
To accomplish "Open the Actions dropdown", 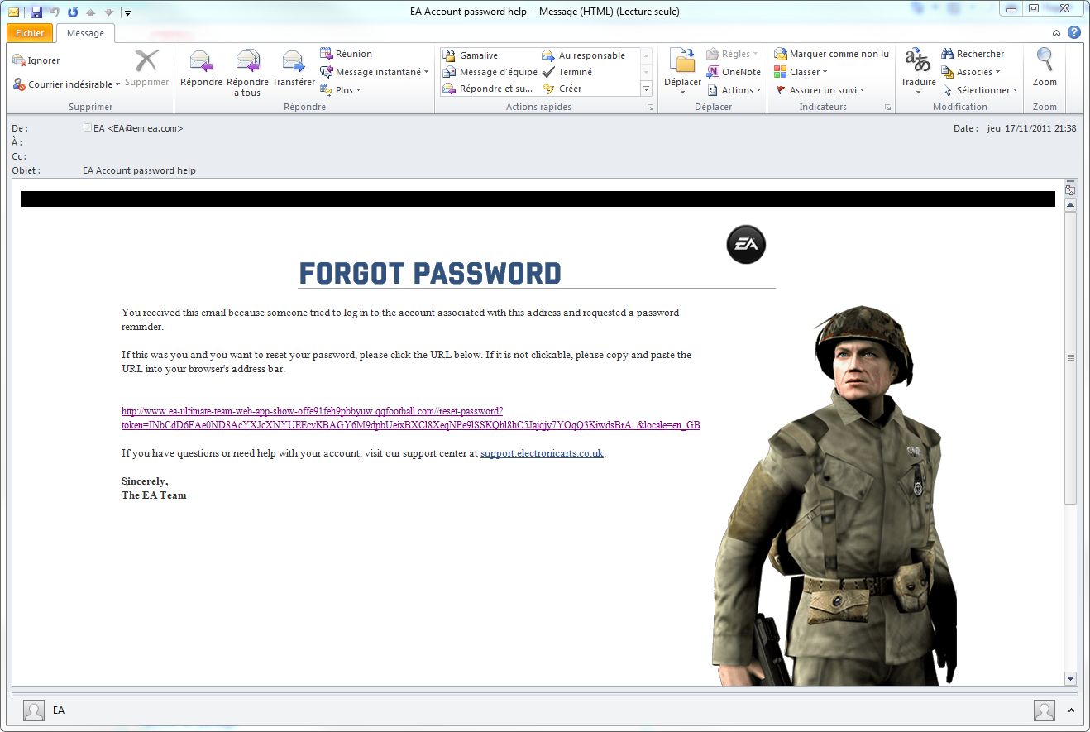I will coord(758,90).
